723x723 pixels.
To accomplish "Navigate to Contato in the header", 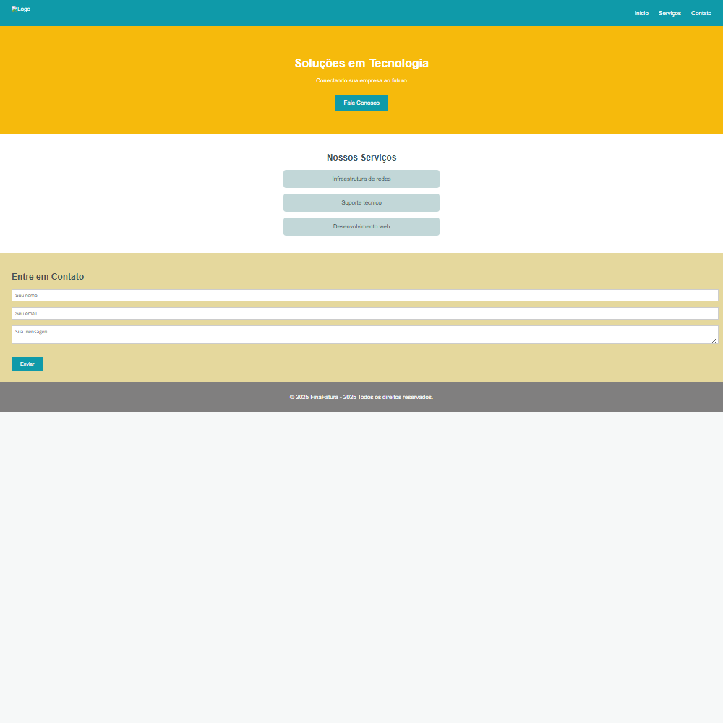I will 701,13.
